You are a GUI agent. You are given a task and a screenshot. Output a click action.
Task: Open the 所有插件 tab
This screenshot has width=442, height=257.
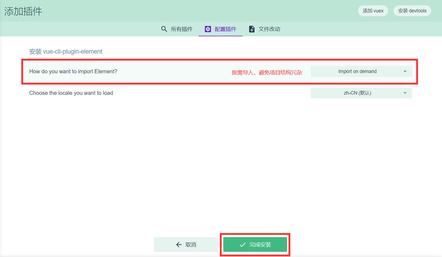tap(177, 29)
